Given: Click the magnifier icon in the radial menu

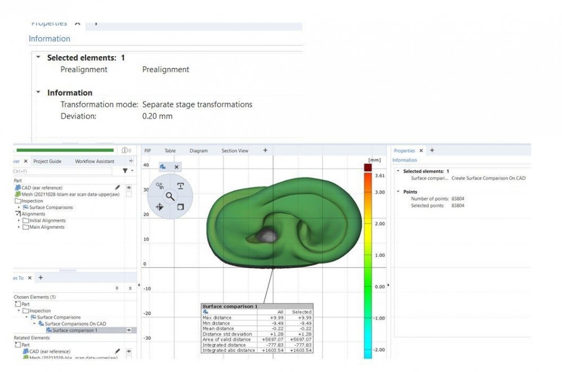Looking at the screenshot, I should [169, 196].
